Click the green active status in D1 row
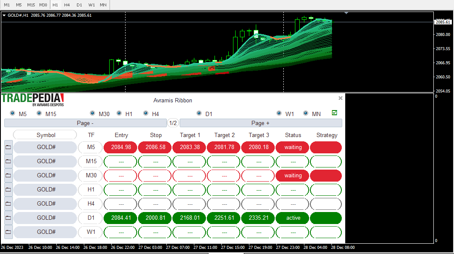The image size is (454, 254). tap(293, 218)
